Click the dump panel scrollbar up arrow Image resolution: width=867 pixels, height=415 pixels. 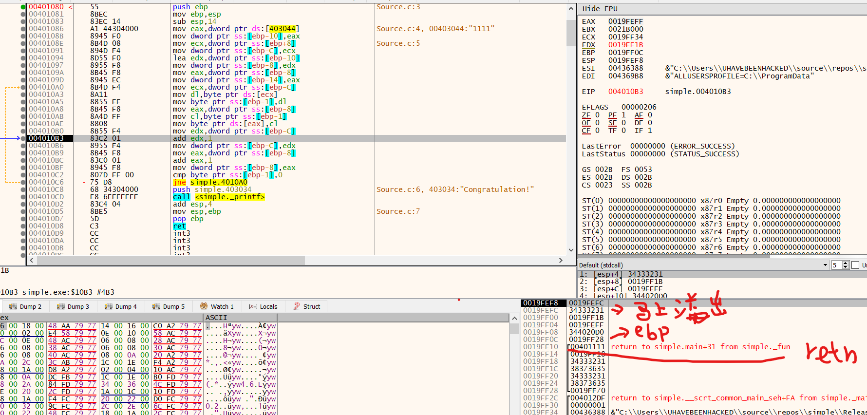click(x=514, y=318)
